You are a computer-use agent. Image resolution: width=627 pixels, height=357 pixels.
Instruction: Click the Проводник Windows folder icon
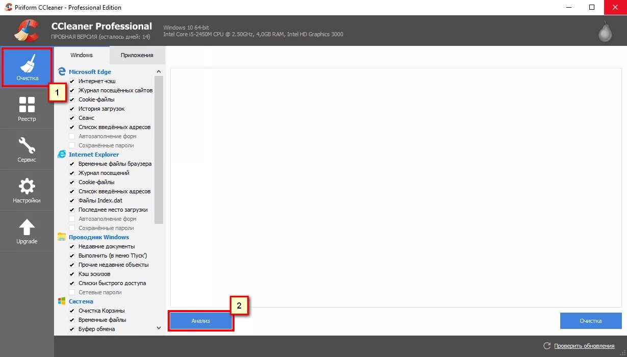62,237
